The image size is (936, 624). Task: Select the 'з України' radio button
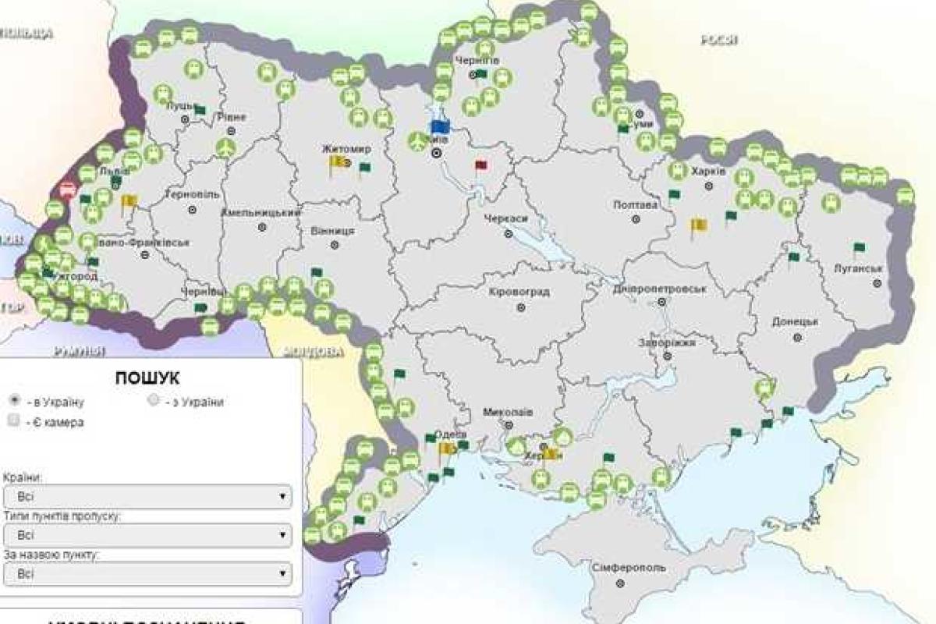[x=154, y=400]
